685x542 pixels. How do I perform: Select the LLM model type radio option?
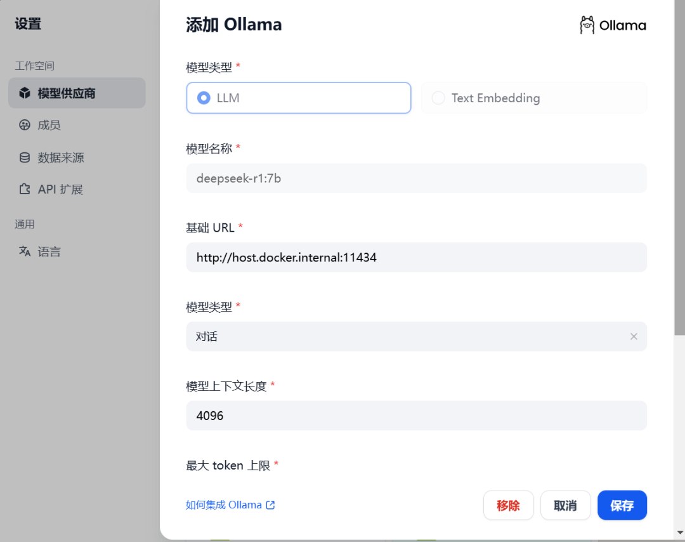298,98
